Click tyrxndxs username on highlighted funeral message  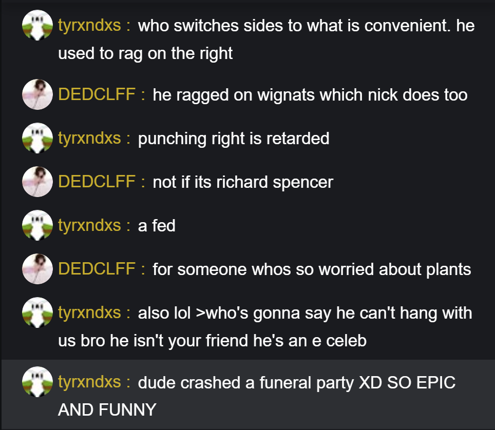(89, 382)
